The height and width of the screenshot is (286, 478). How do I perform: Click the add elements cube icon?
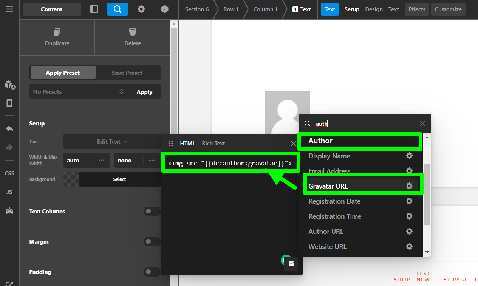click(x=10, y=85)
